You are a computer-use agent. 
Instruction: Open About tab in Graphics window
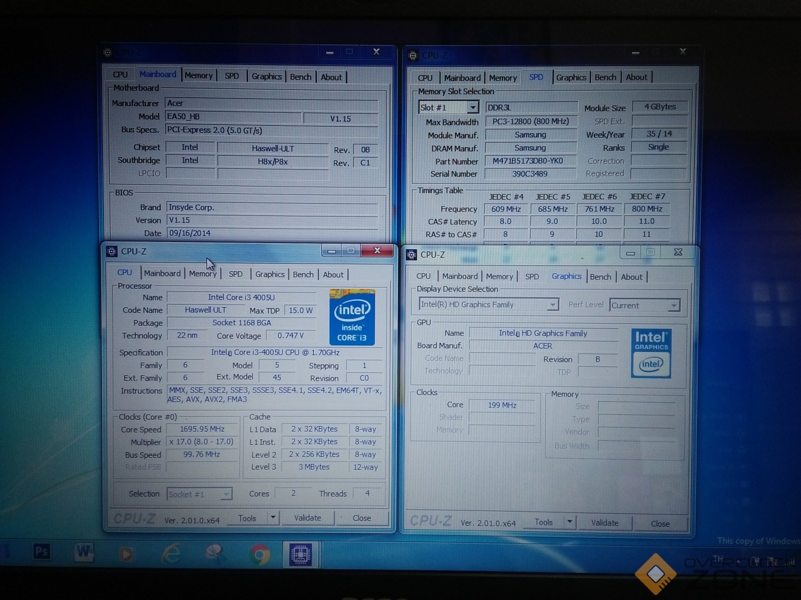click(631, 277)
